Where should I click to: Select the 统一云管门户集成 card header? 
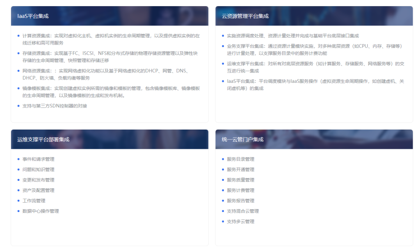click(x=243, y=139)
